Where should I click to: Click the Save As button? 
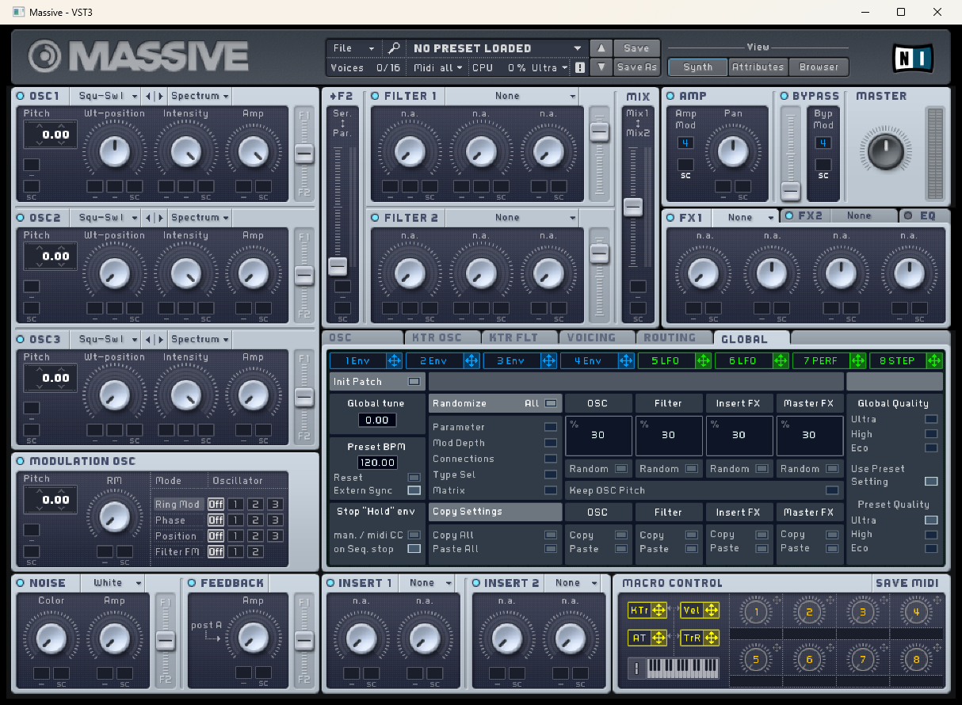[x=636, y=67]
